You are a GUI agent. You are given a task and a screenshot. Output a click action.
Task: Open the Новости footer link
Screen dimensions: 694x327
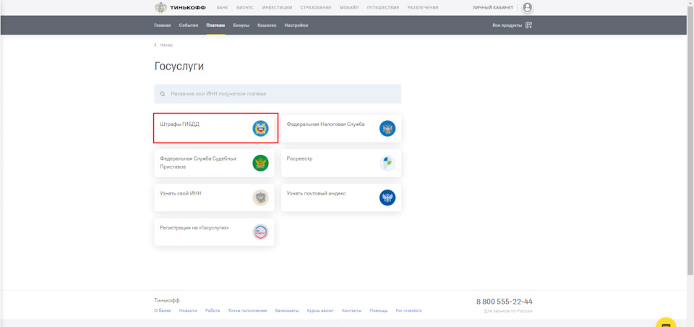tap(188, 310)
